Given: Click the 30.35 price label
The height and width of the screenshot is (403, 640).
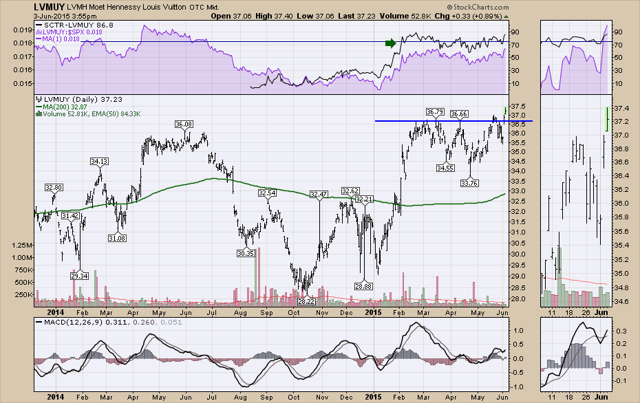Looking at the screenshot, I should [246, 253].
